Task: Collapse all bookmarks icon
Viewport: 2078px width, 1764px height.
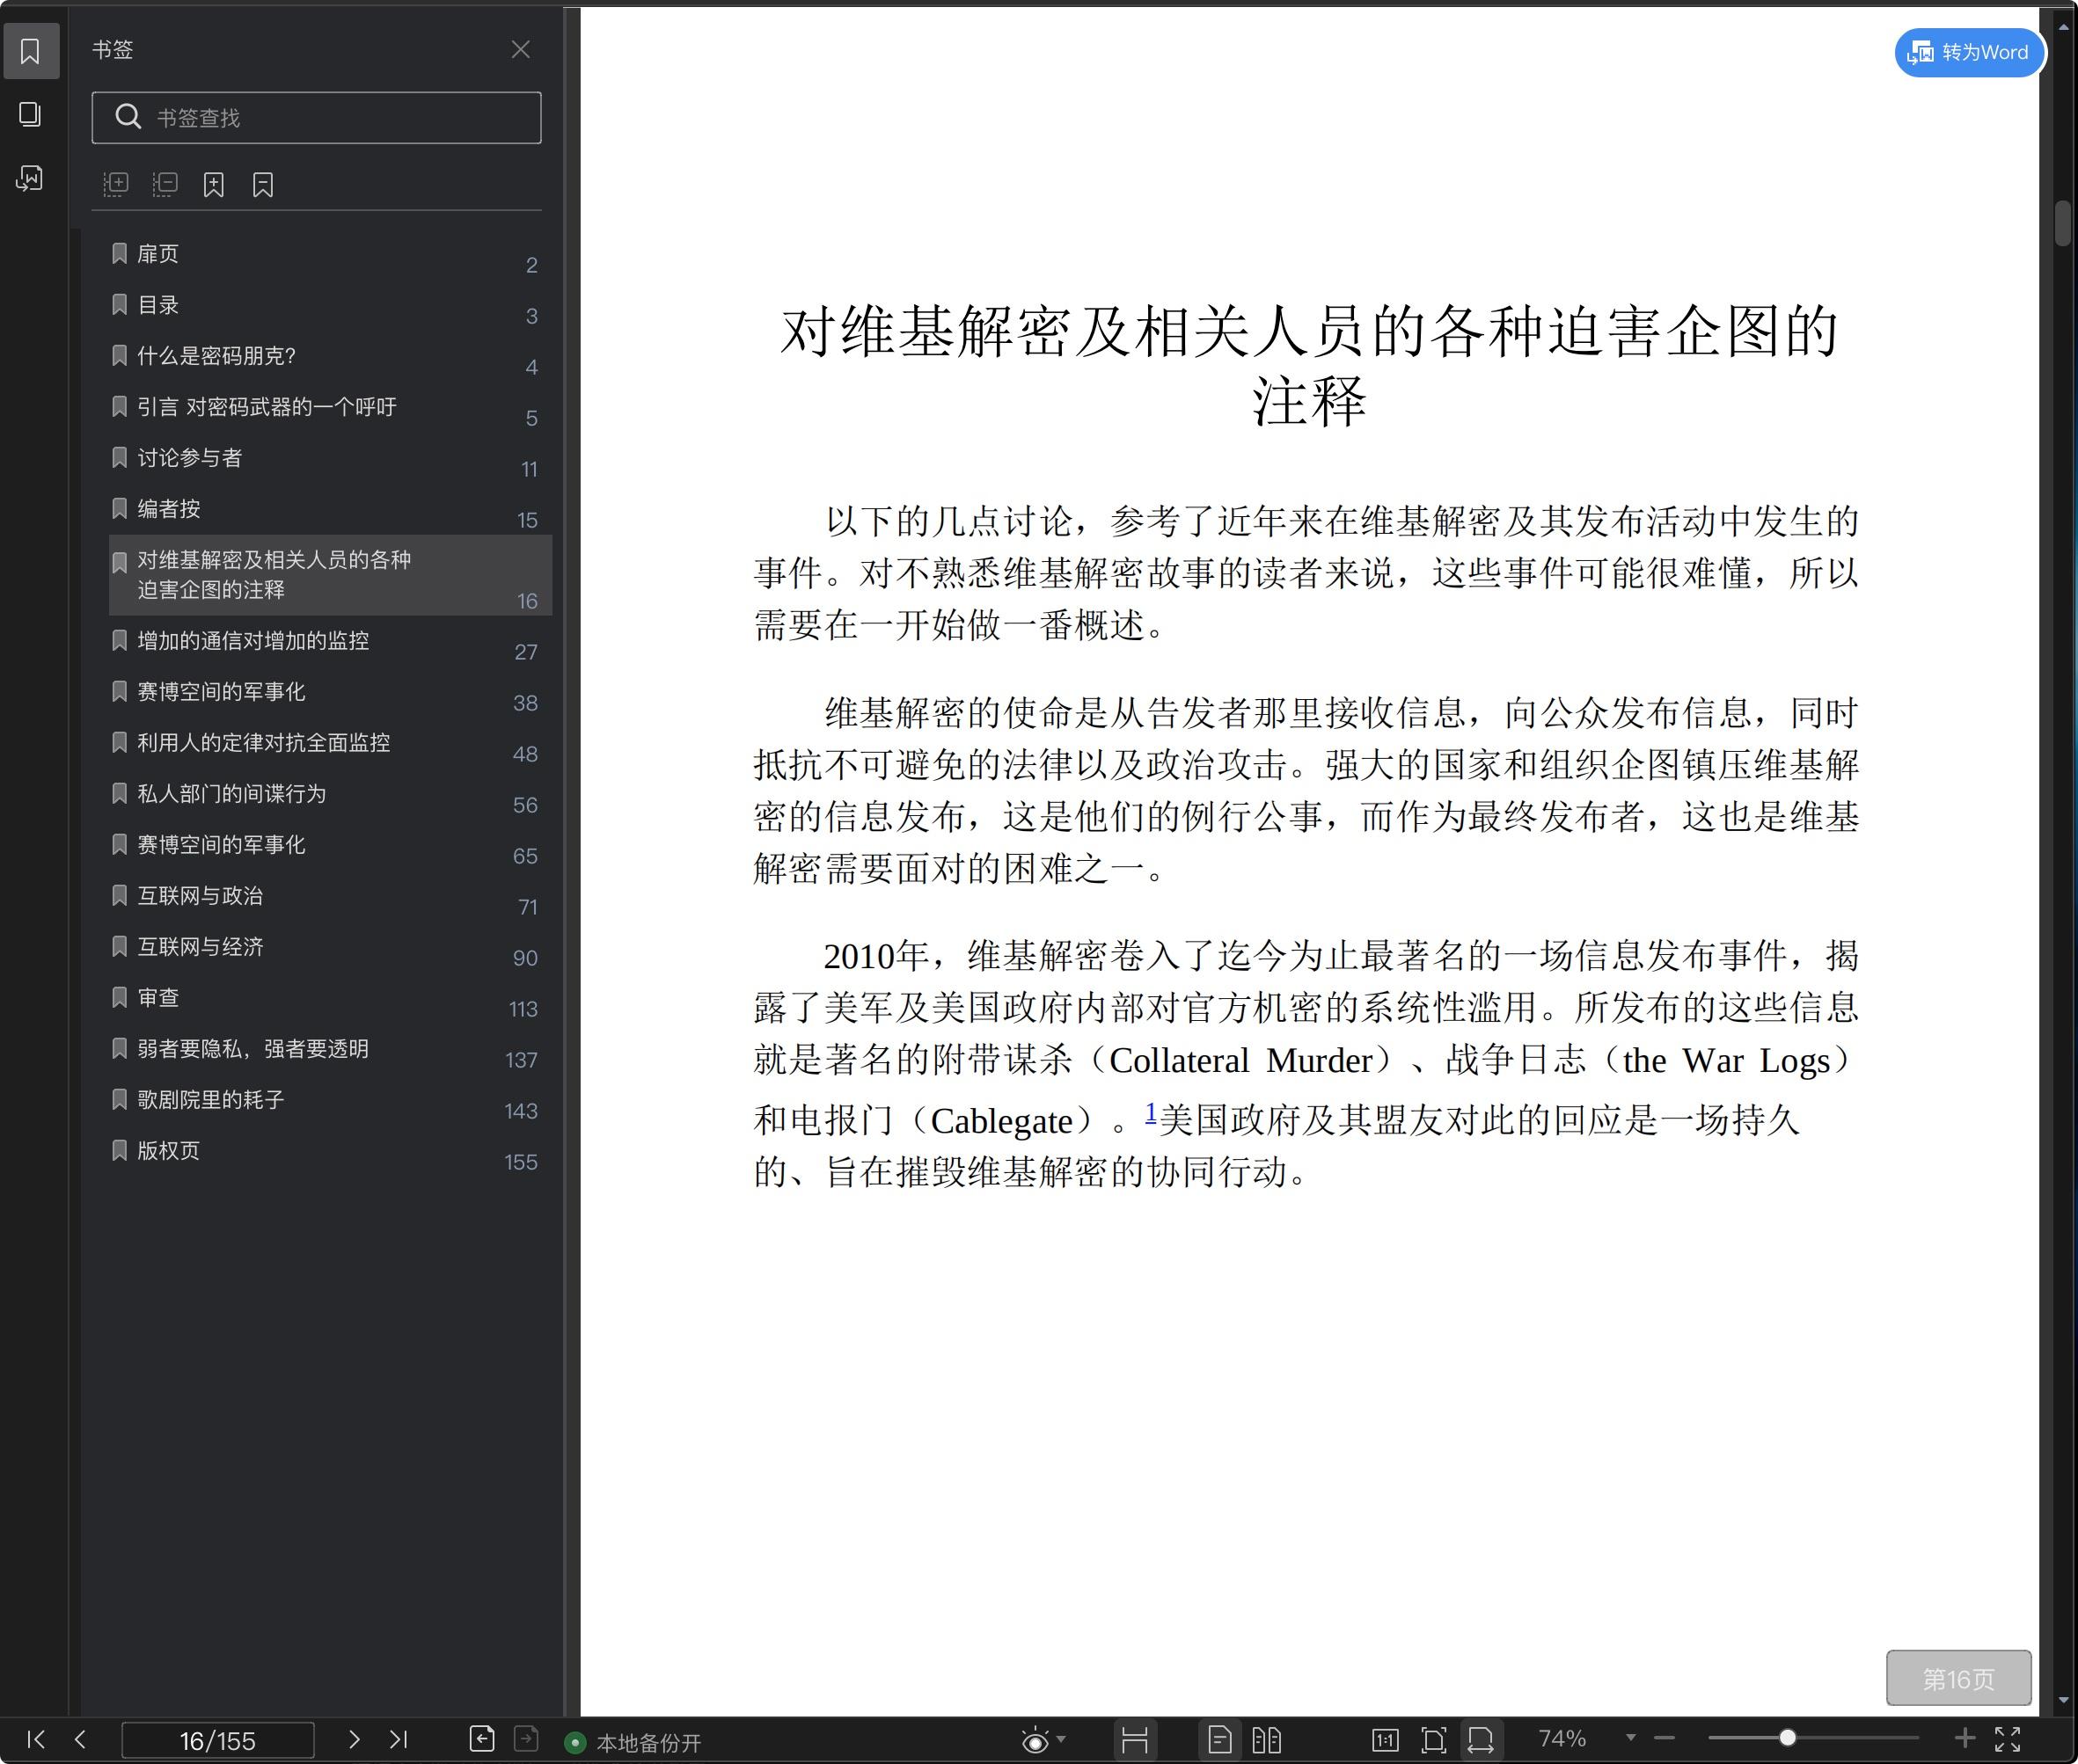Action: pos(165,184)
